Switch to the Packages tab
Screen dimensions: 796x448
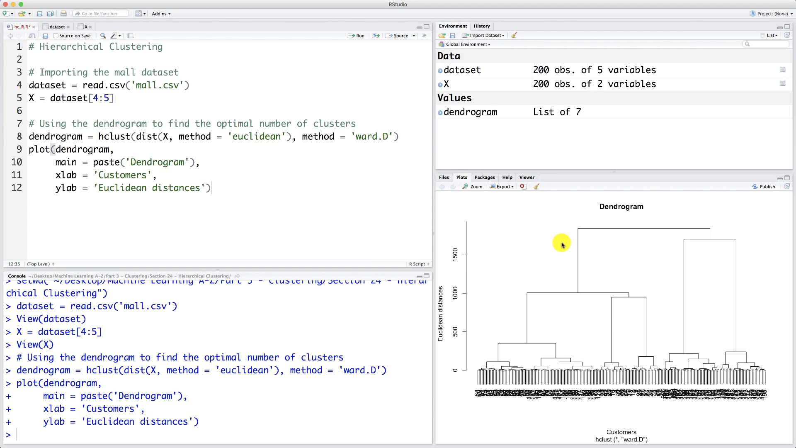485,177
